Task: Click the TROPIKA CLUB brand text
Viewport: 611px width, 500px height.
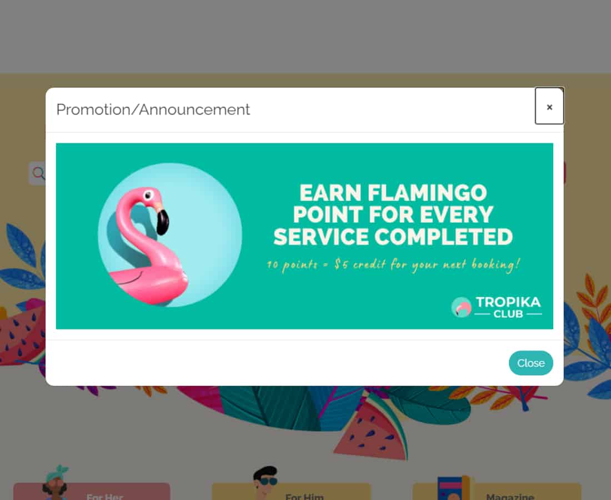Action: 508,307
